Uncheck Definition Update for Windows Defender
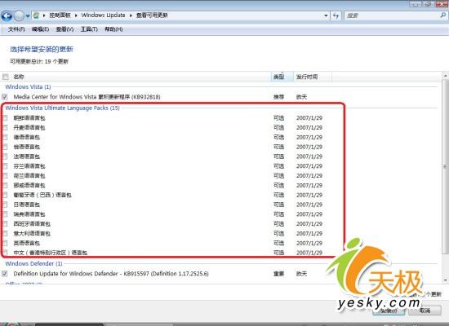 (5, 274)
